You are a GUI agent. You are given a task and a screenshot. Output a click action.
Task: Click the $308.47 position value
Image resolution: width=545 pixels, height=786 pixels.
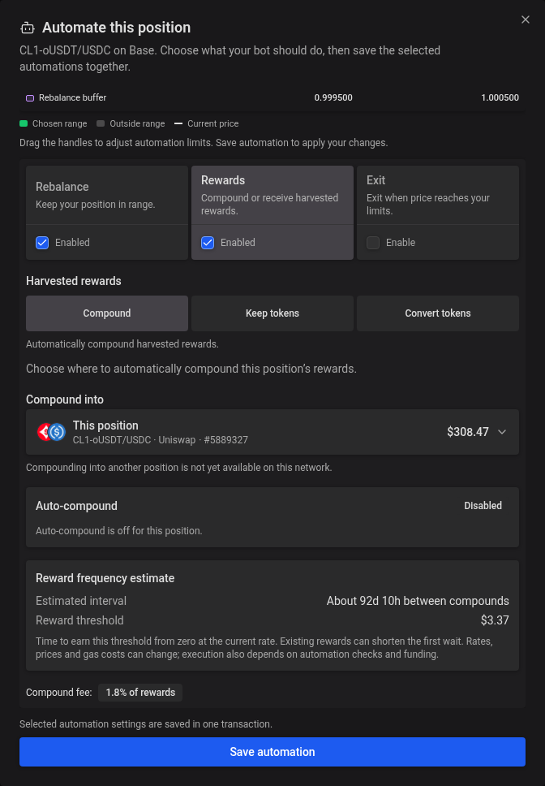[467, 432]
